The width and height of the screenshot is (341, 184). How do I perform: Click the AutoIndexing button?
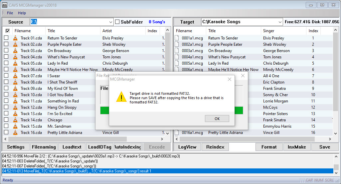[x=128, y=147]
